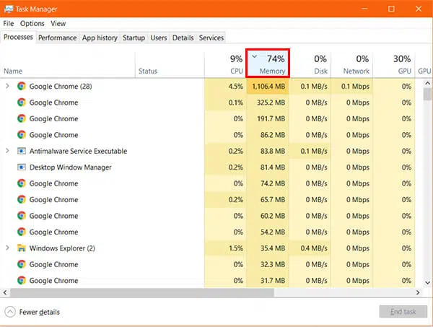Click the Windows Explorer folder icon
This screenshot has width=433, height=327.
[22, 248]
